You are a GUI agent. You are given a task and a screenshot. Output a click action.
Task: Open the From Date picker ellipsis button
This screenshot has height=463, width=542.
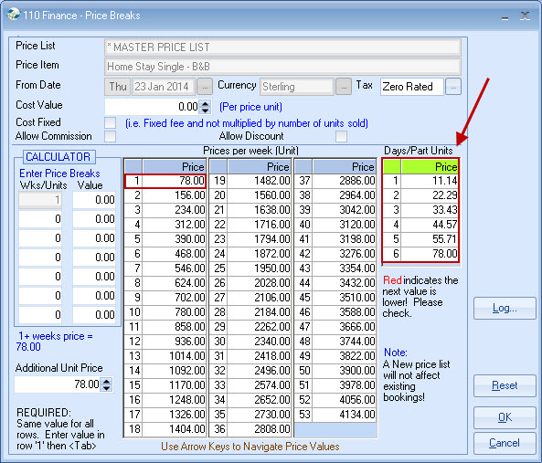click(x=205, y=87)
